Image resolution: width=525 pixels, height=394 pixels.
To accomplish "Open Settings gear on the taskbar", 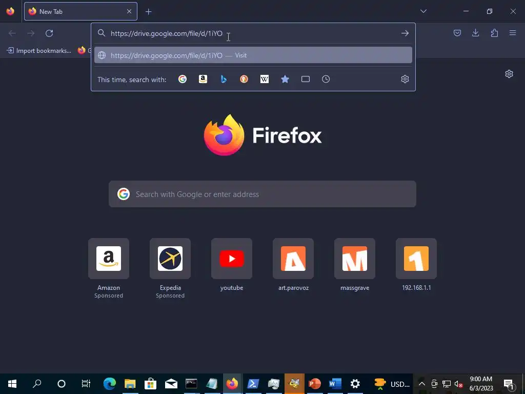I will tap(355, 384).
